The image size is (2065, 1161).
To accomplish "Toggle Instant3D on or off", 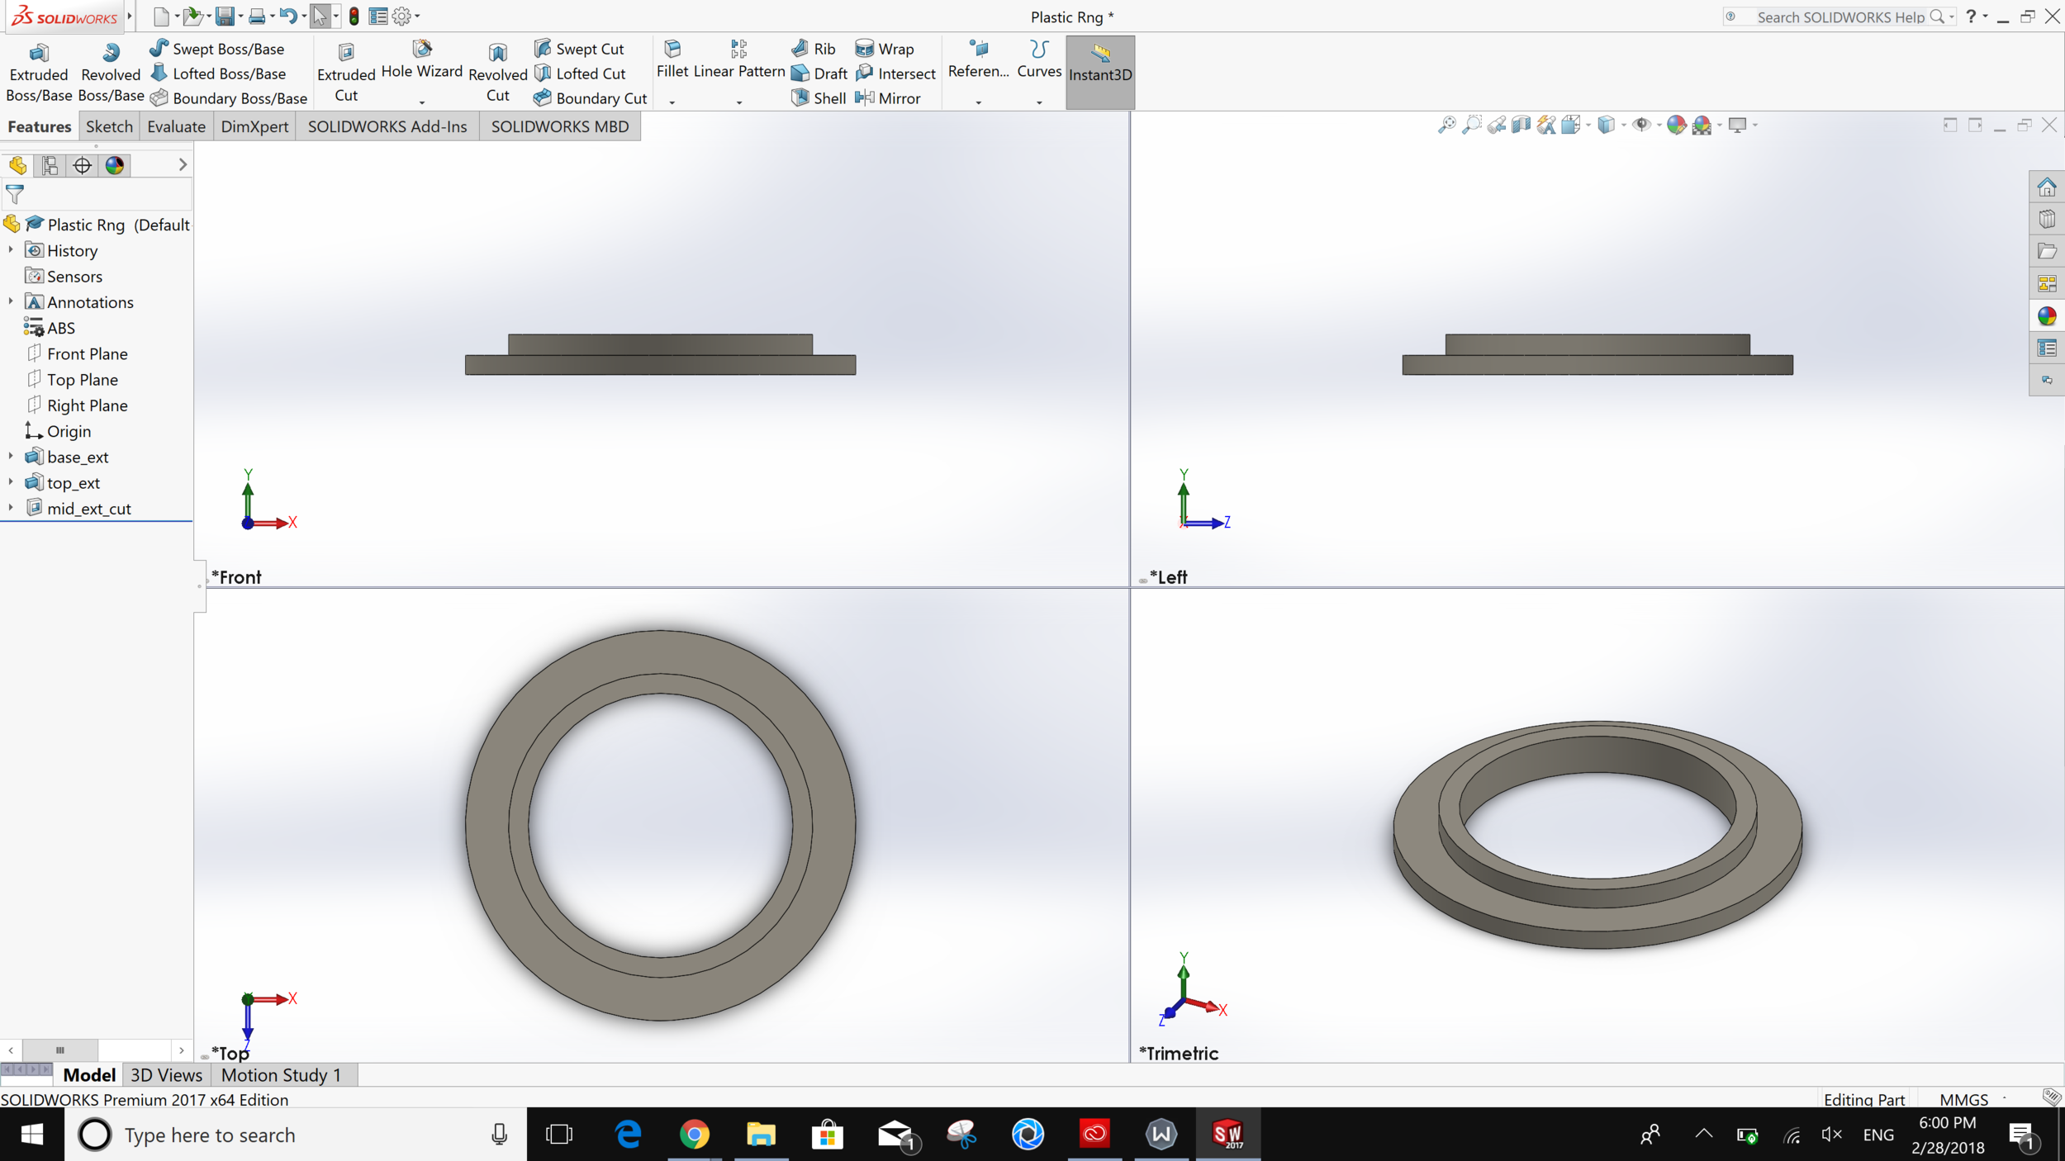I will pyautogui.click(x=1100, y=70).
